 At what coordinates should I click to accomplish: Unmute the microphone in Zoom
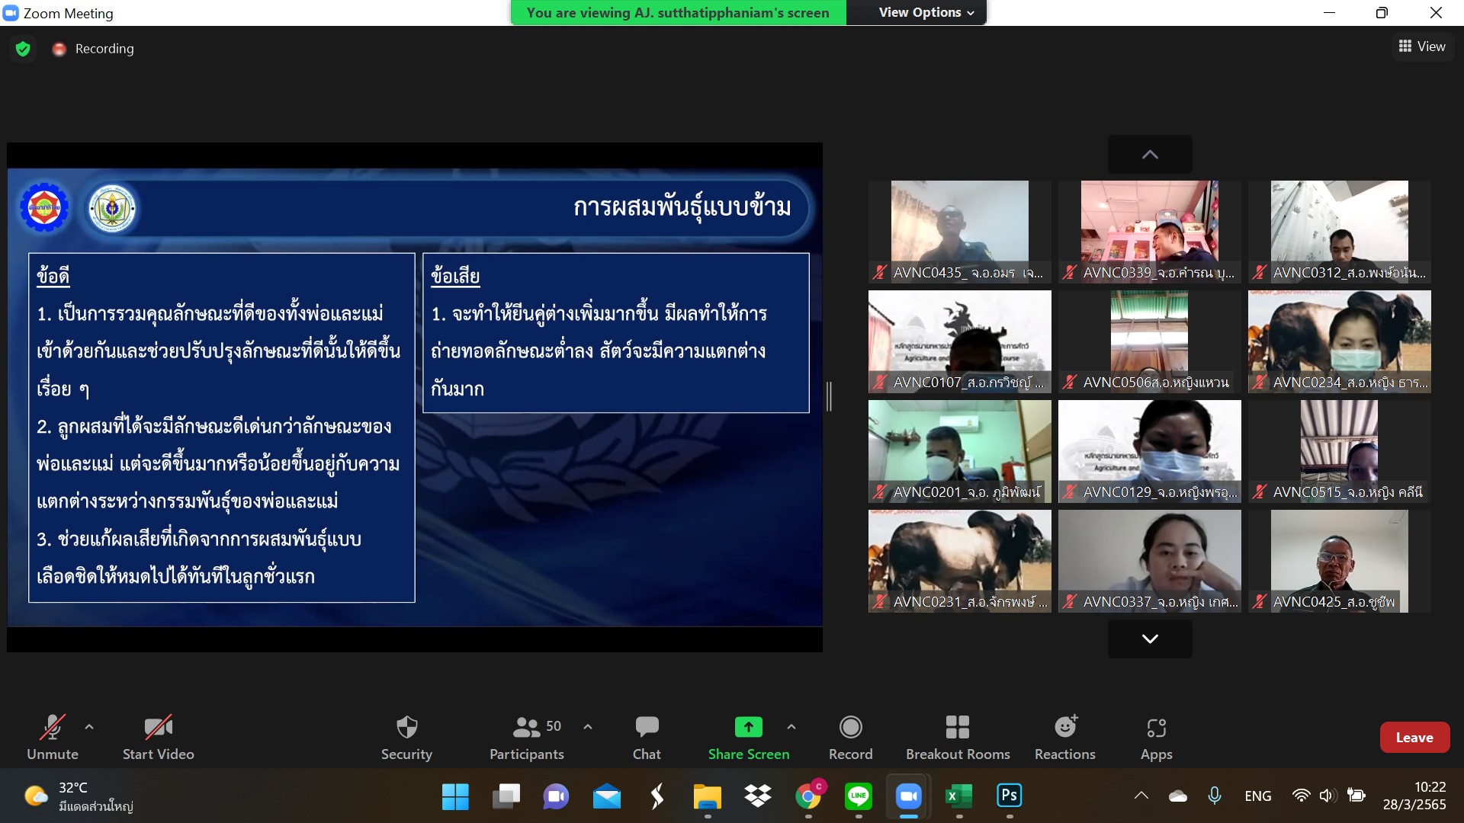[x=52, y=737]
